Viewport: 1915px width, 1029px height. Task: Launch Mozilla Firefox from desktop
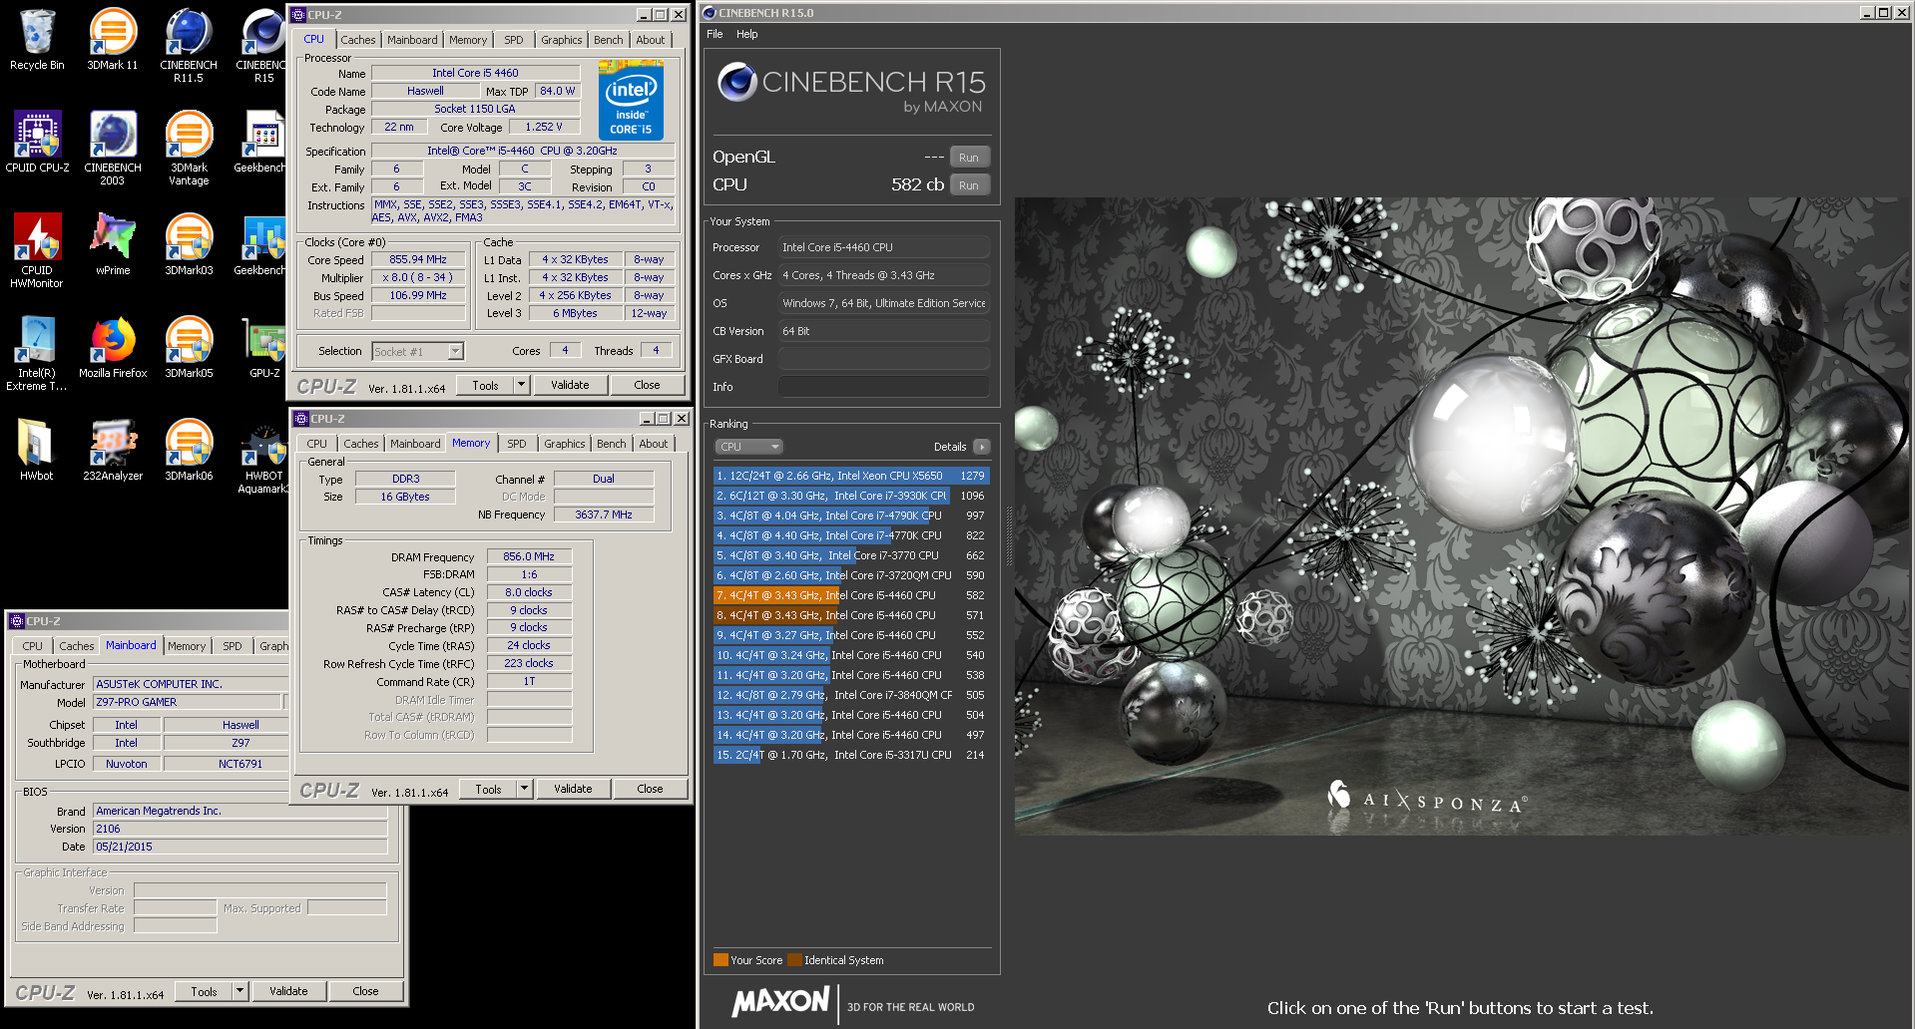[113, 347]
